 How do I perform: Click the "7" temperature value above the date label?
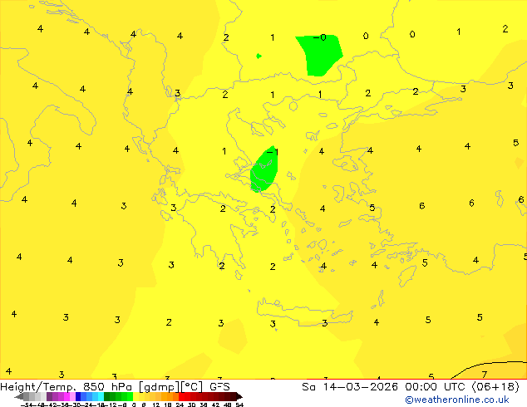tap(485, 375)
